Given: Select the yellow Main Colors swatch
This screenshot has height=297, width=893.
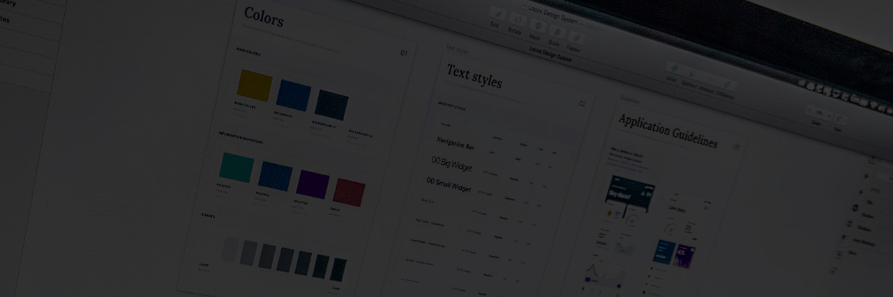Looking at the screenshot, I should click(255, 85).
